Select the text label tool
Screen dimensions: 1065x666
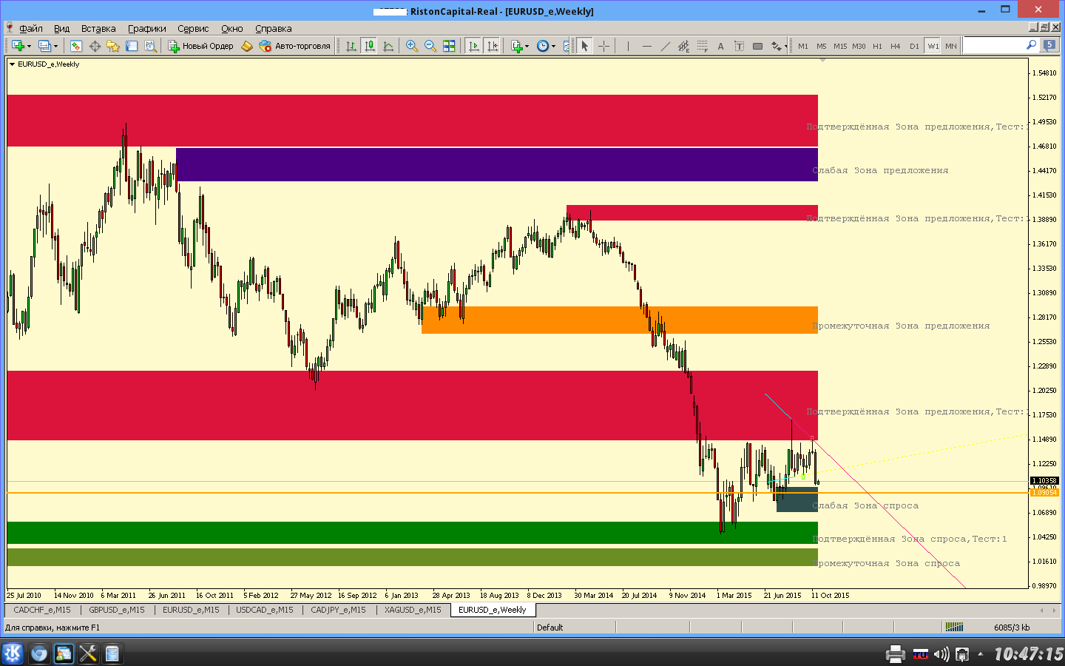pyautogui.click(x=721, y=46)
